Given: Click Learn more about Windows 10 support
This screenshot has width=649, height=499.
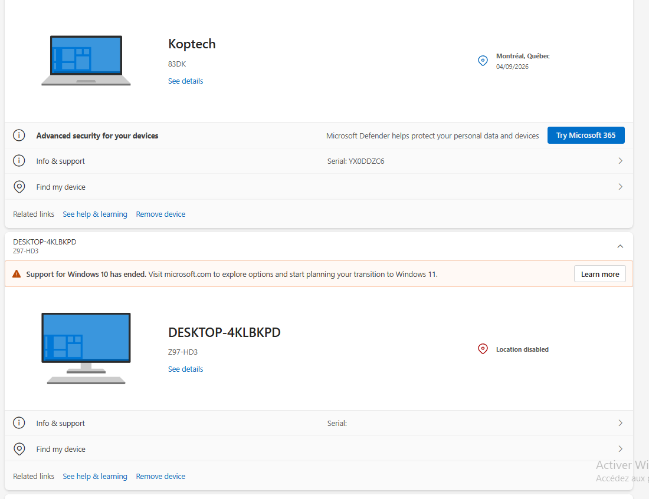Looking at the screenshot, I should pyautogui.click(x=600, y=274).
